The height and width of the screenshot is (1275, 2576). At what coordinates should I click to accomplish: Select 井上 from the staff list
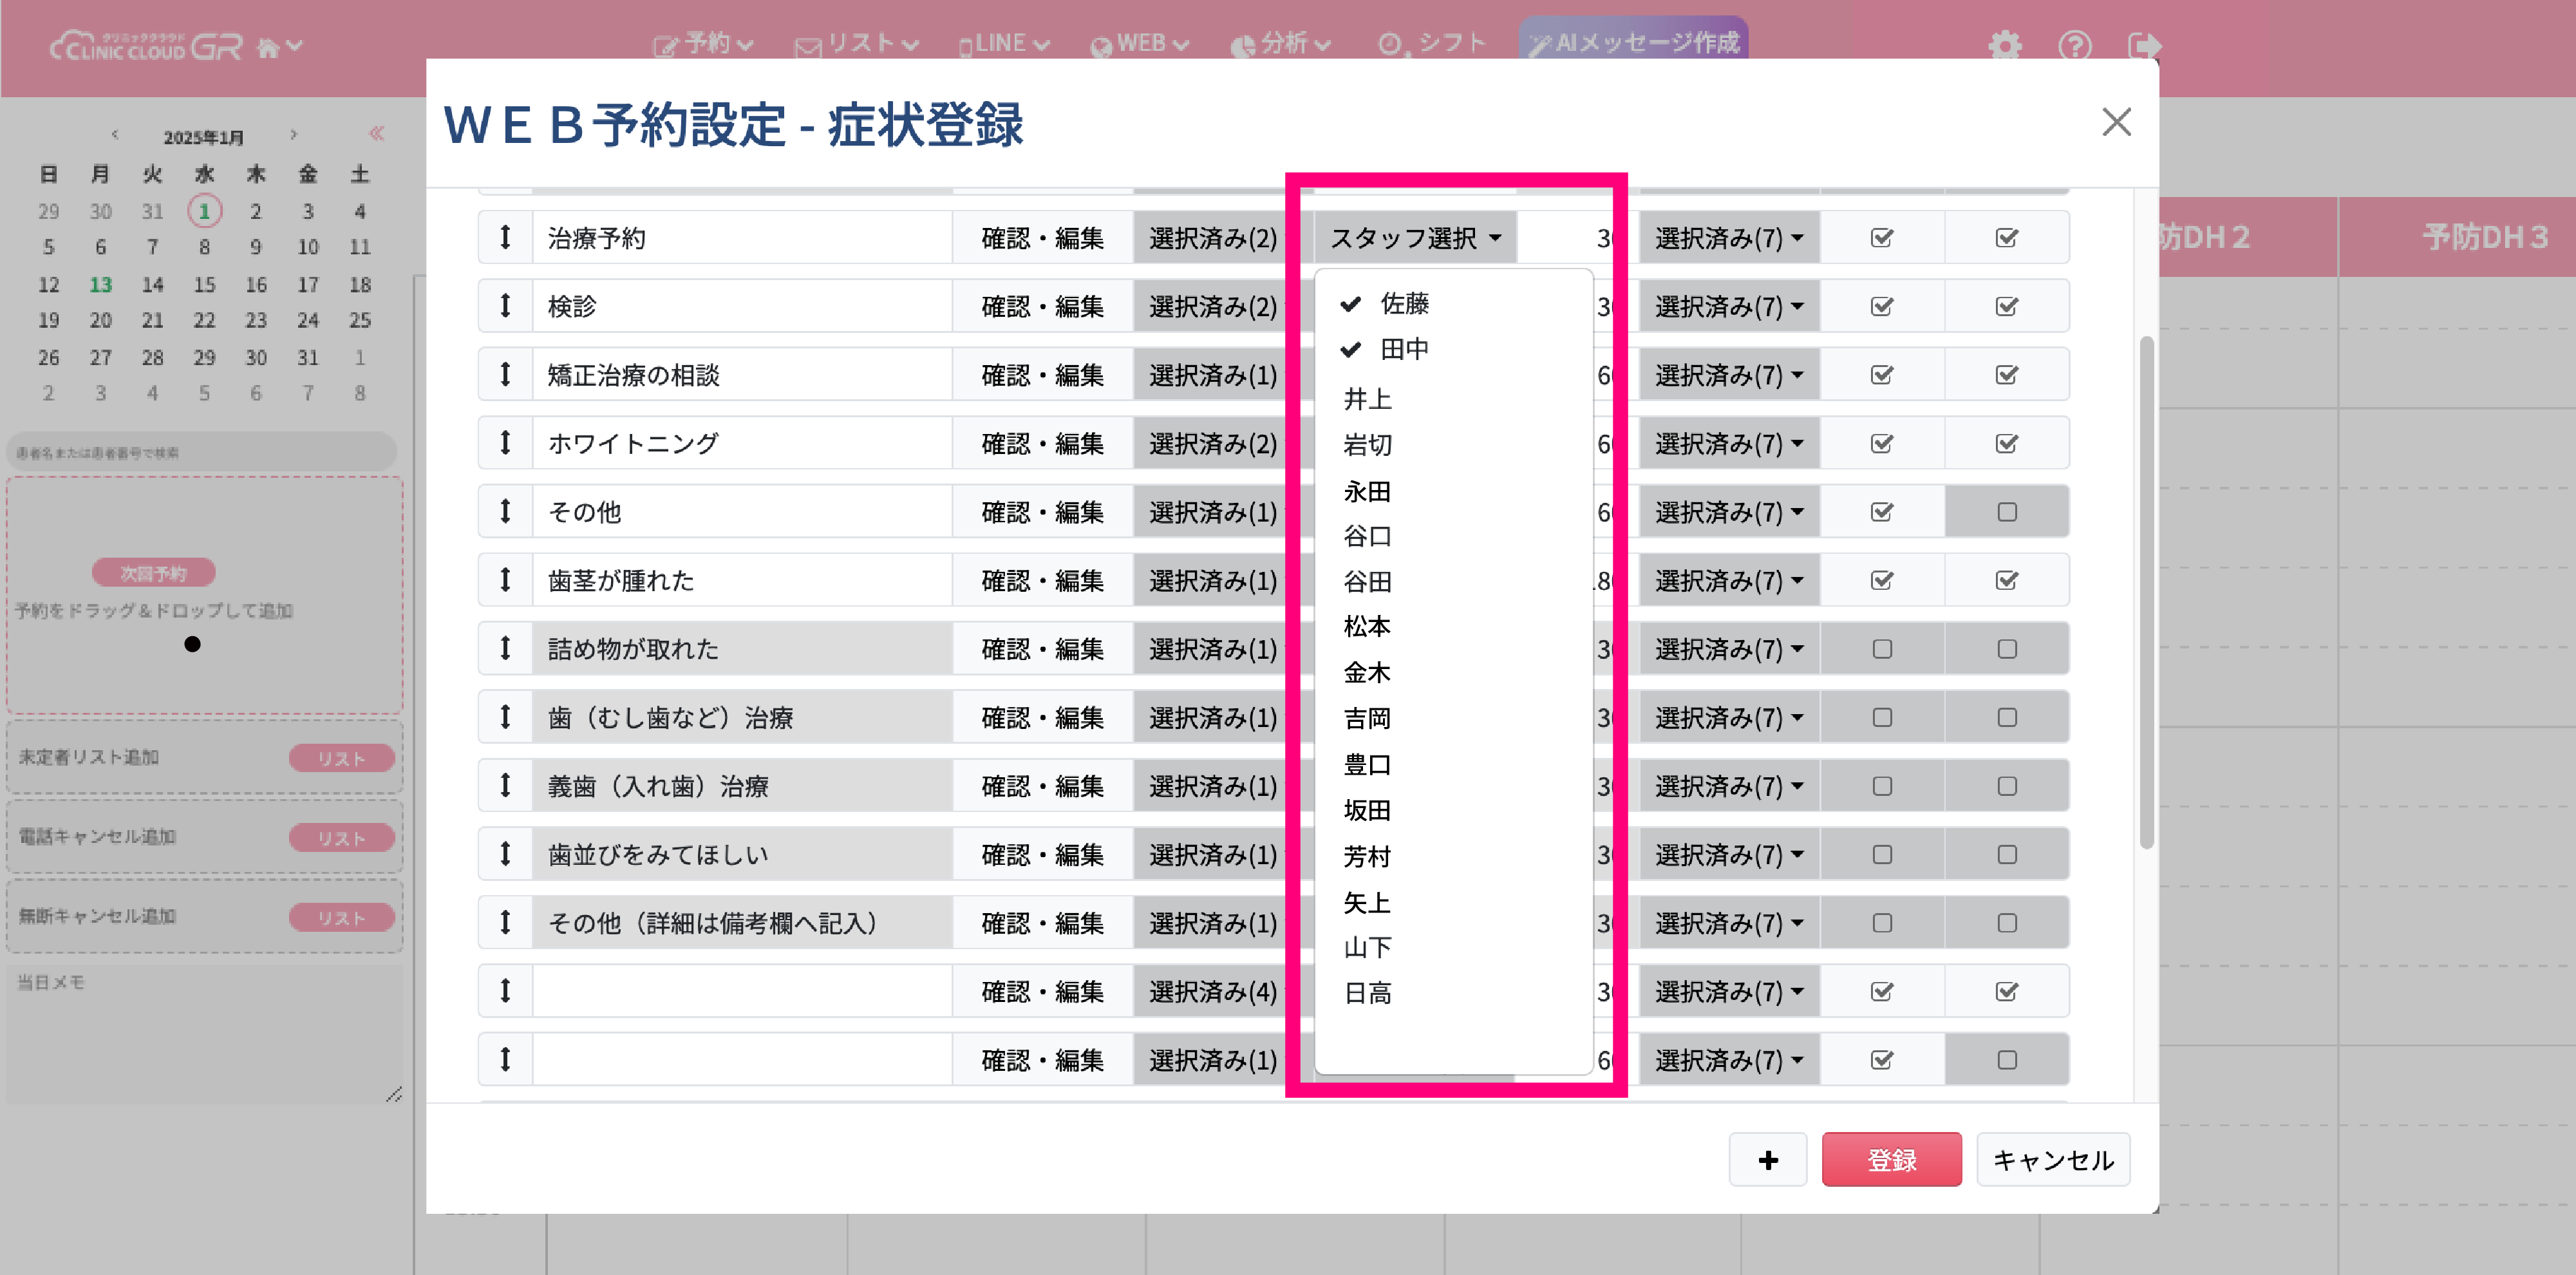point(1367,399)
